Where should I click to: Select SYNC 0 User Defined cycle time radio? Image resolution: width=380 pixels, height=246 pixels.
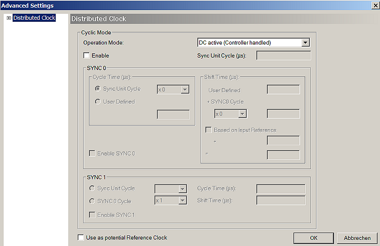point(98,102)
